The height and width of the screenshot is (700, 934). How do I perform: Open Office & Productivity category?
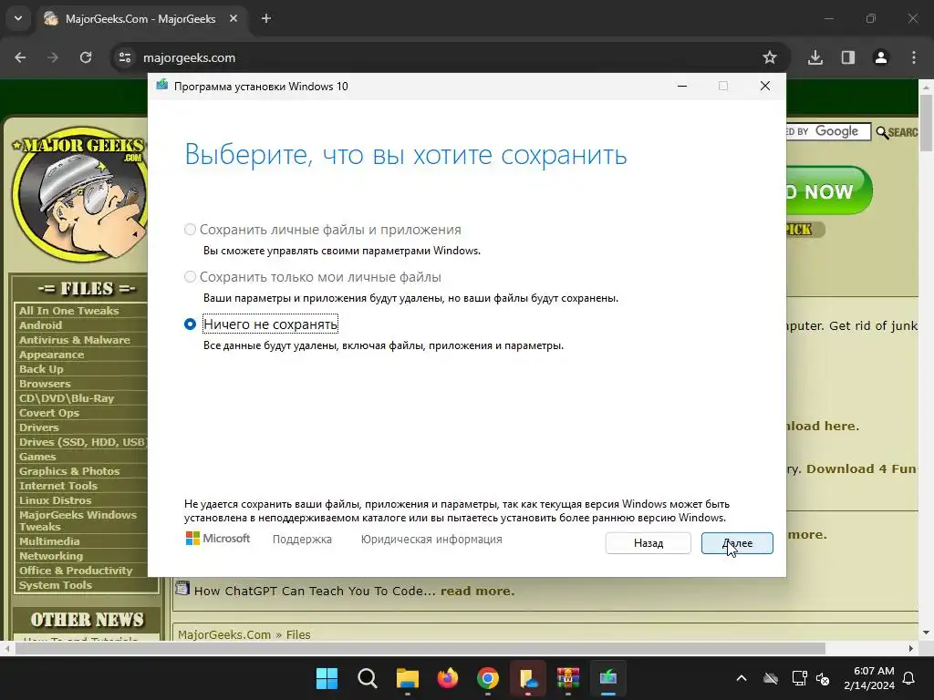[76, 571]
